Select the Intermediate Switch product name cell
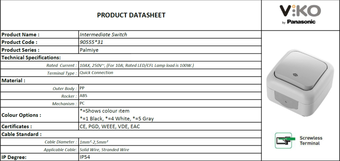 point(170,35)
